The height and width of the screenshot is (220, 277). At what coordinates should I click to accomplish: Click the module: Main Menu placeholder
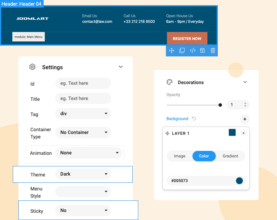[28, 37]
